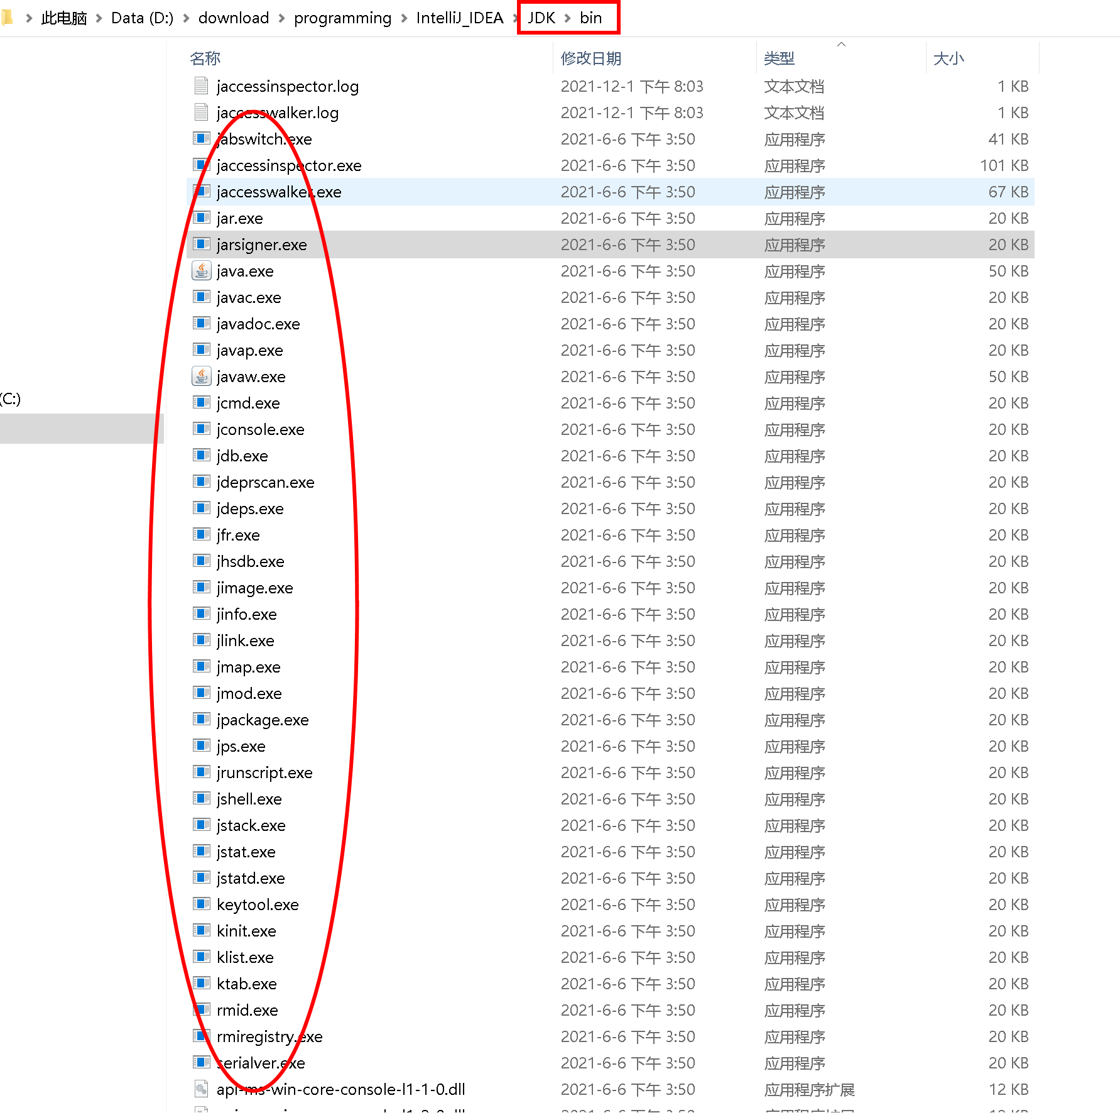Expand the chevron after download in breadcrumb

pyautogui.click(x=281, y=18)
